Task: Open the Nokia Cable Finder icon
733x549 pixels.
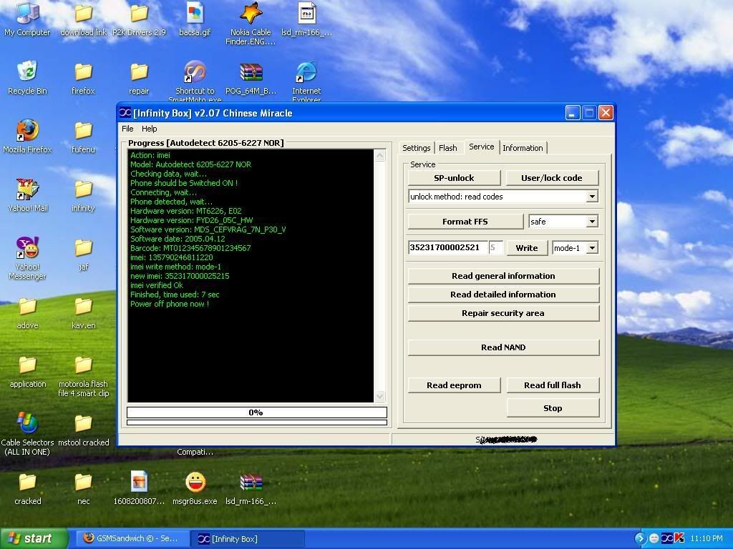Action: 251,15
